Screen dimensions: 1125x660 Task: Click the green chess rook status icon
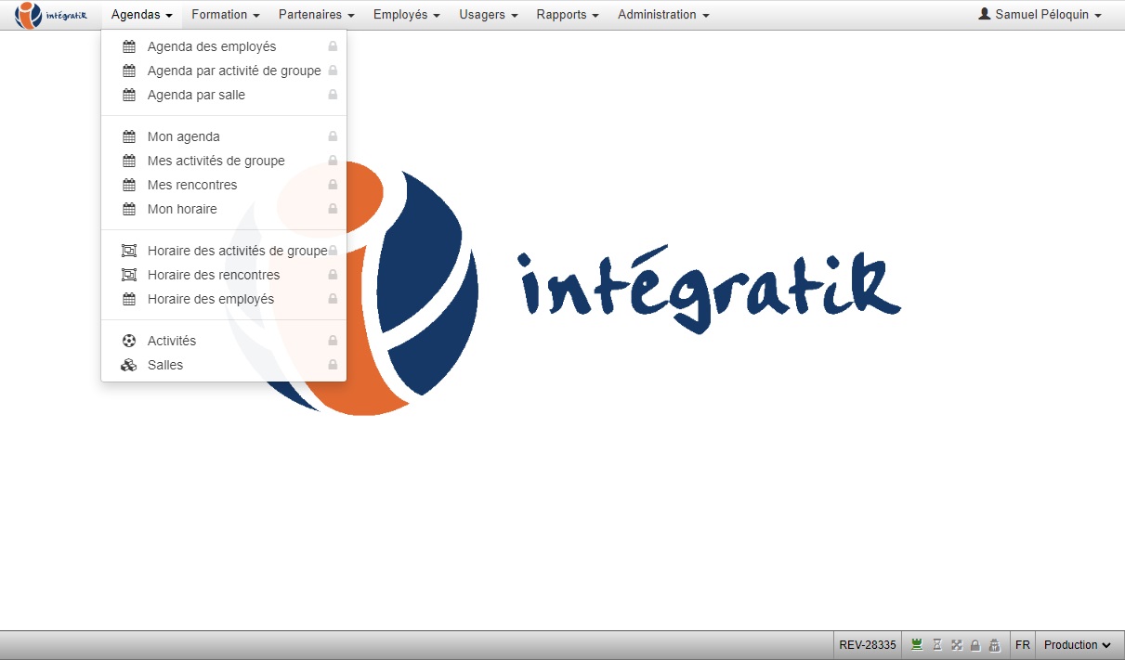point(917,645)
